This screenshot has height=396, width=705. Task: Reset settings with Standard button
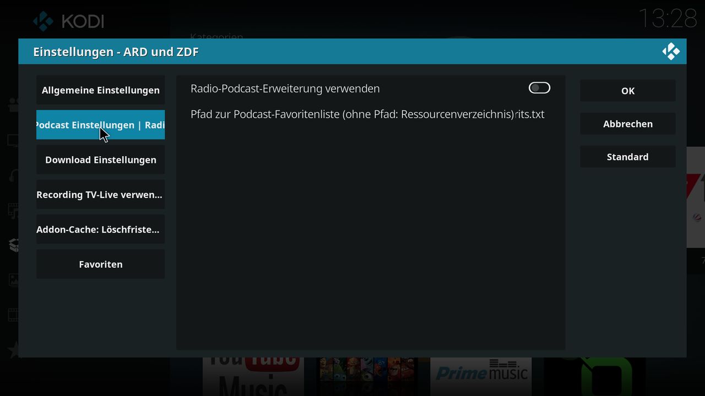627,157
